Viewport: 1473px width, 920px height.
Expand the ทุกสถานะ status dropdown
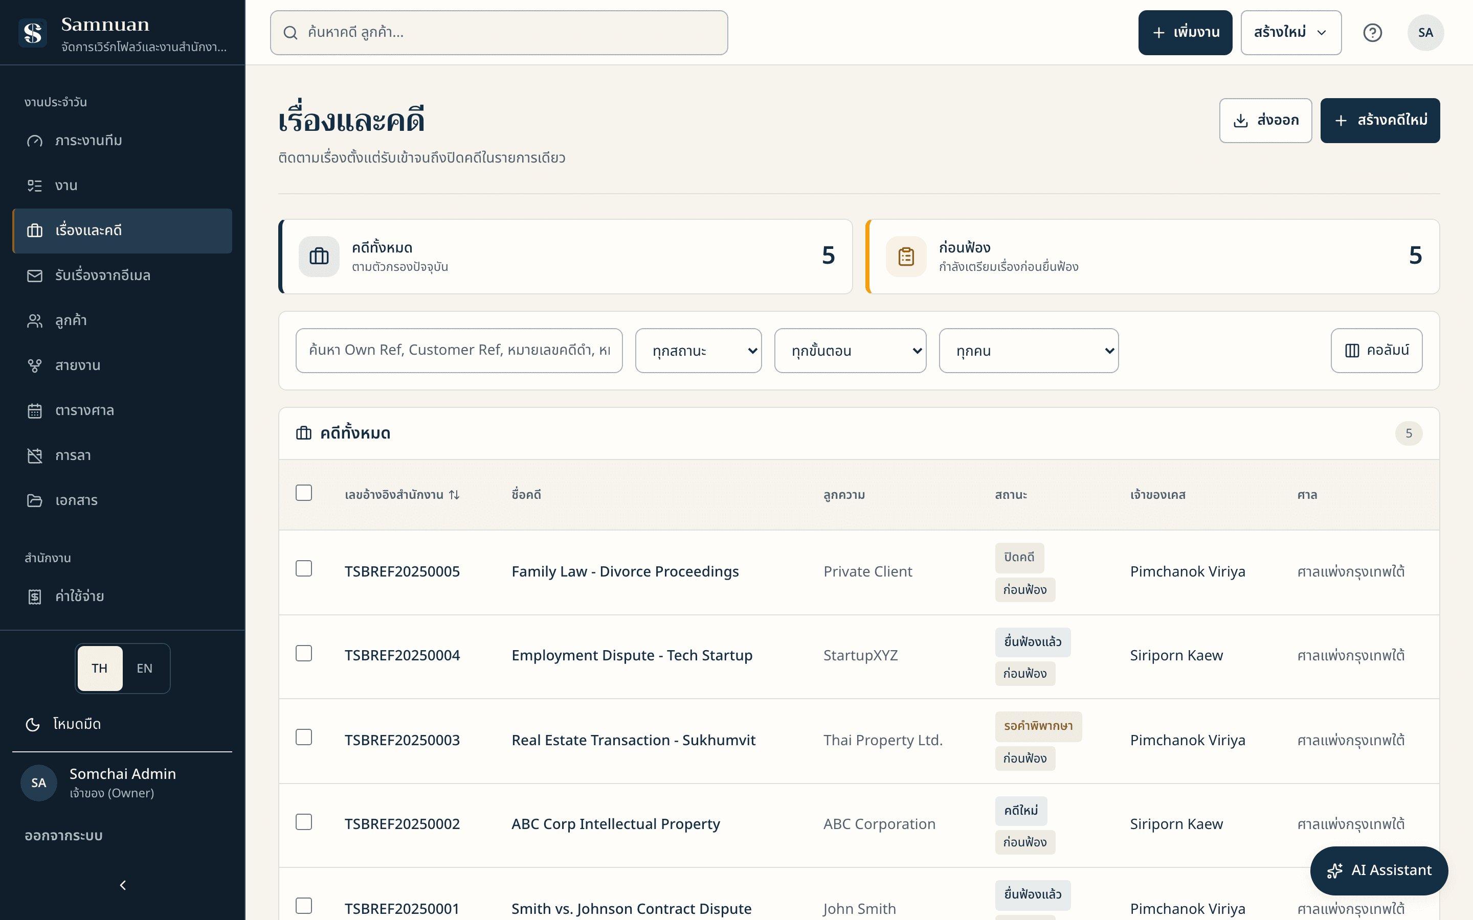698,351
